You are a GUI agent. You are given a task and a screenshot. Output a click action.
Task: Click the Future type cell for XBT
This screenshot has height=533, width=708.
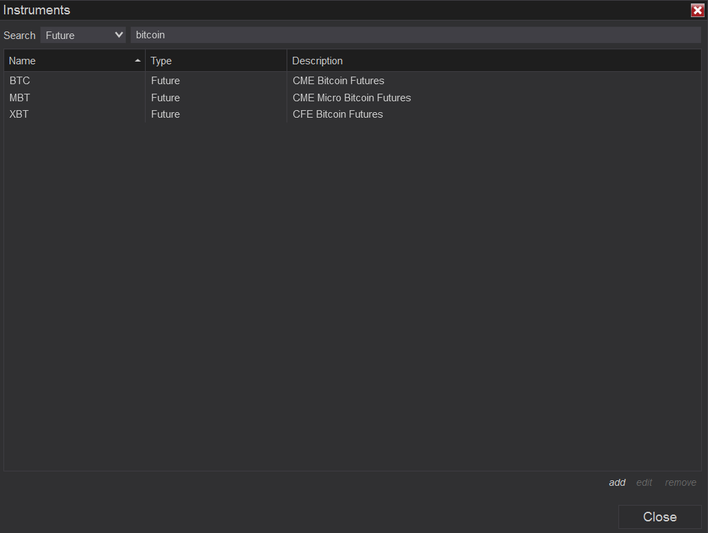click(x=166, y=114)
